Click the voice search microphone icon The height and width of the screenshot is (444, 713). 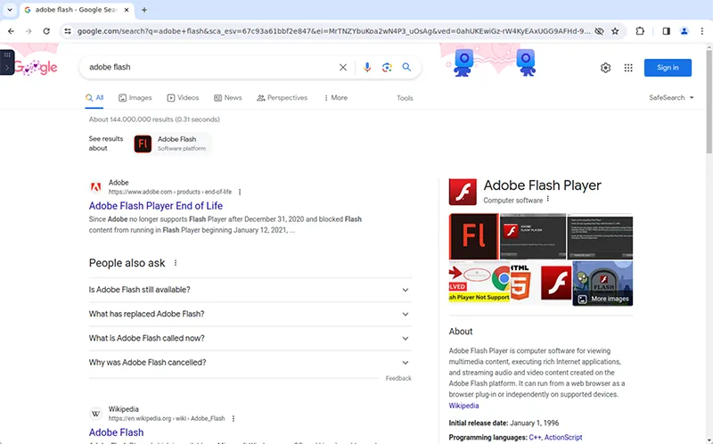[367, 67]
